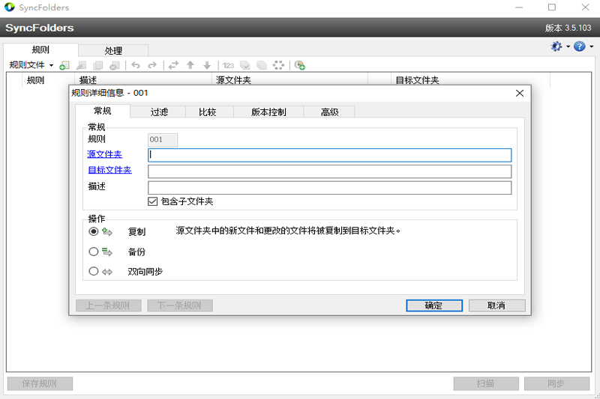
Task: Click the 描述 column header
Action: pos(143,80)
